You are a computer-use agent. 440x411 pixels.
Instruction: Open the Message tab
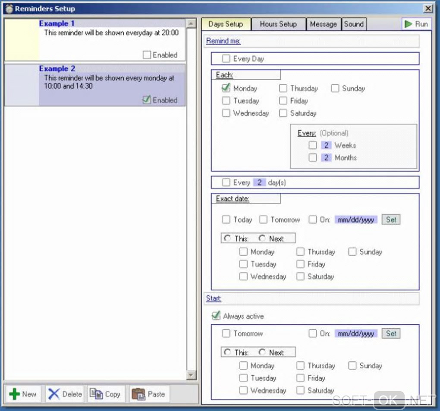pos(323,24)
